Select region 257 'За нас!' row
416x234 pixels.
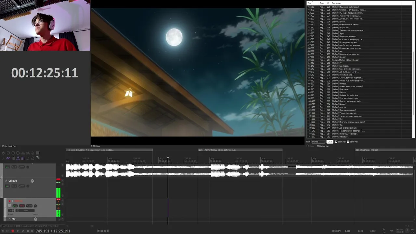tap(359, 60)
